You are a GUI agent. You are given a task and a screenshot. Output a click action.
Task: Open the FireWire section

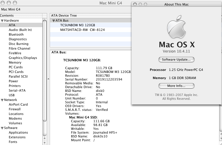click(15, 53)
